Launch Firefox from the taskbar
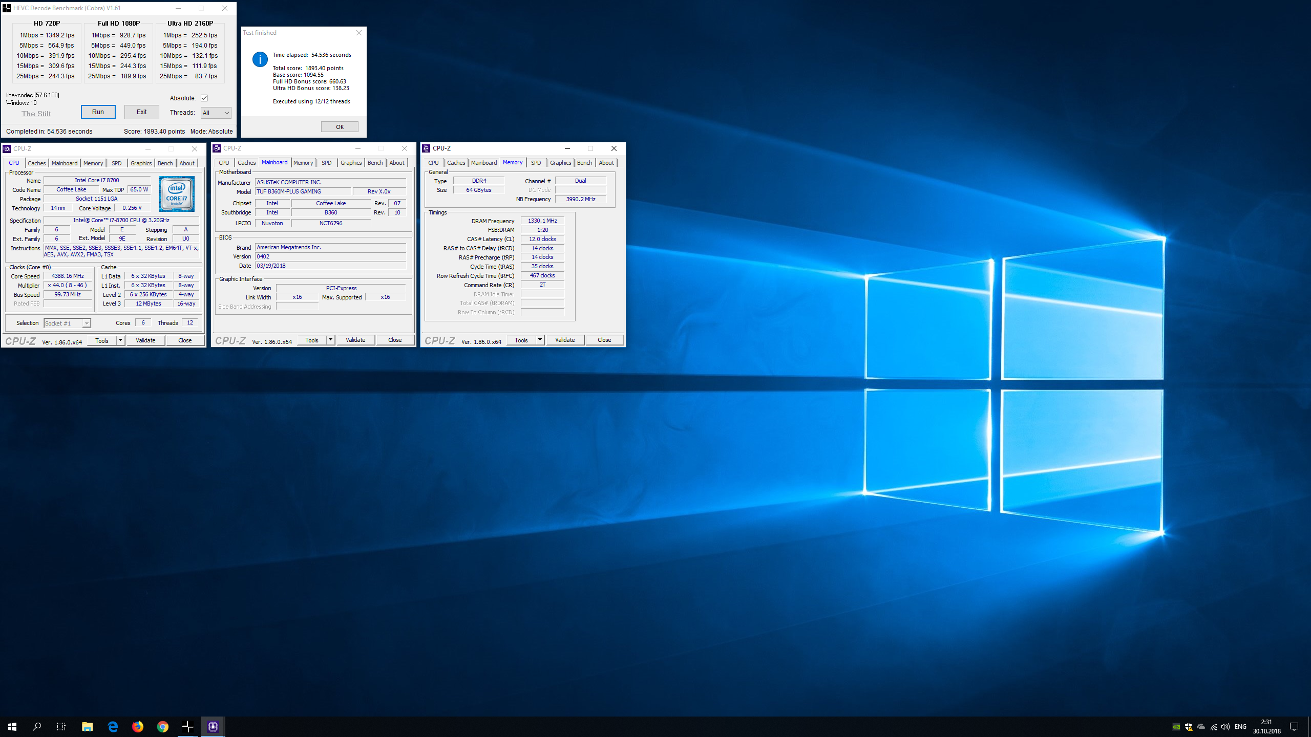Viewport: 1311px width, 737px height. (138, 726)
